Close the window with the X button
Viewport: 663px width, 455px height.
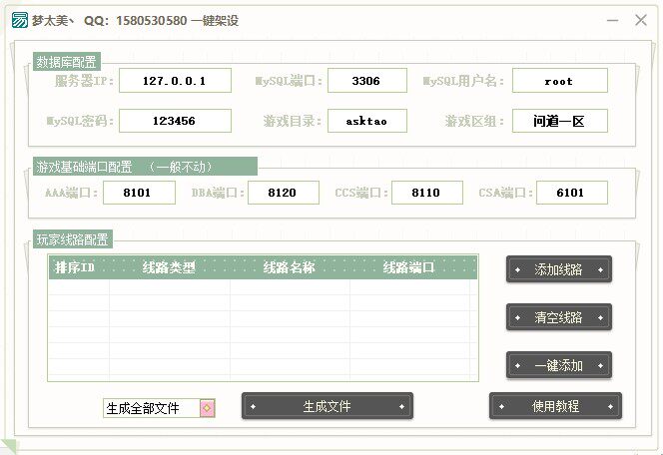point(641,20)
